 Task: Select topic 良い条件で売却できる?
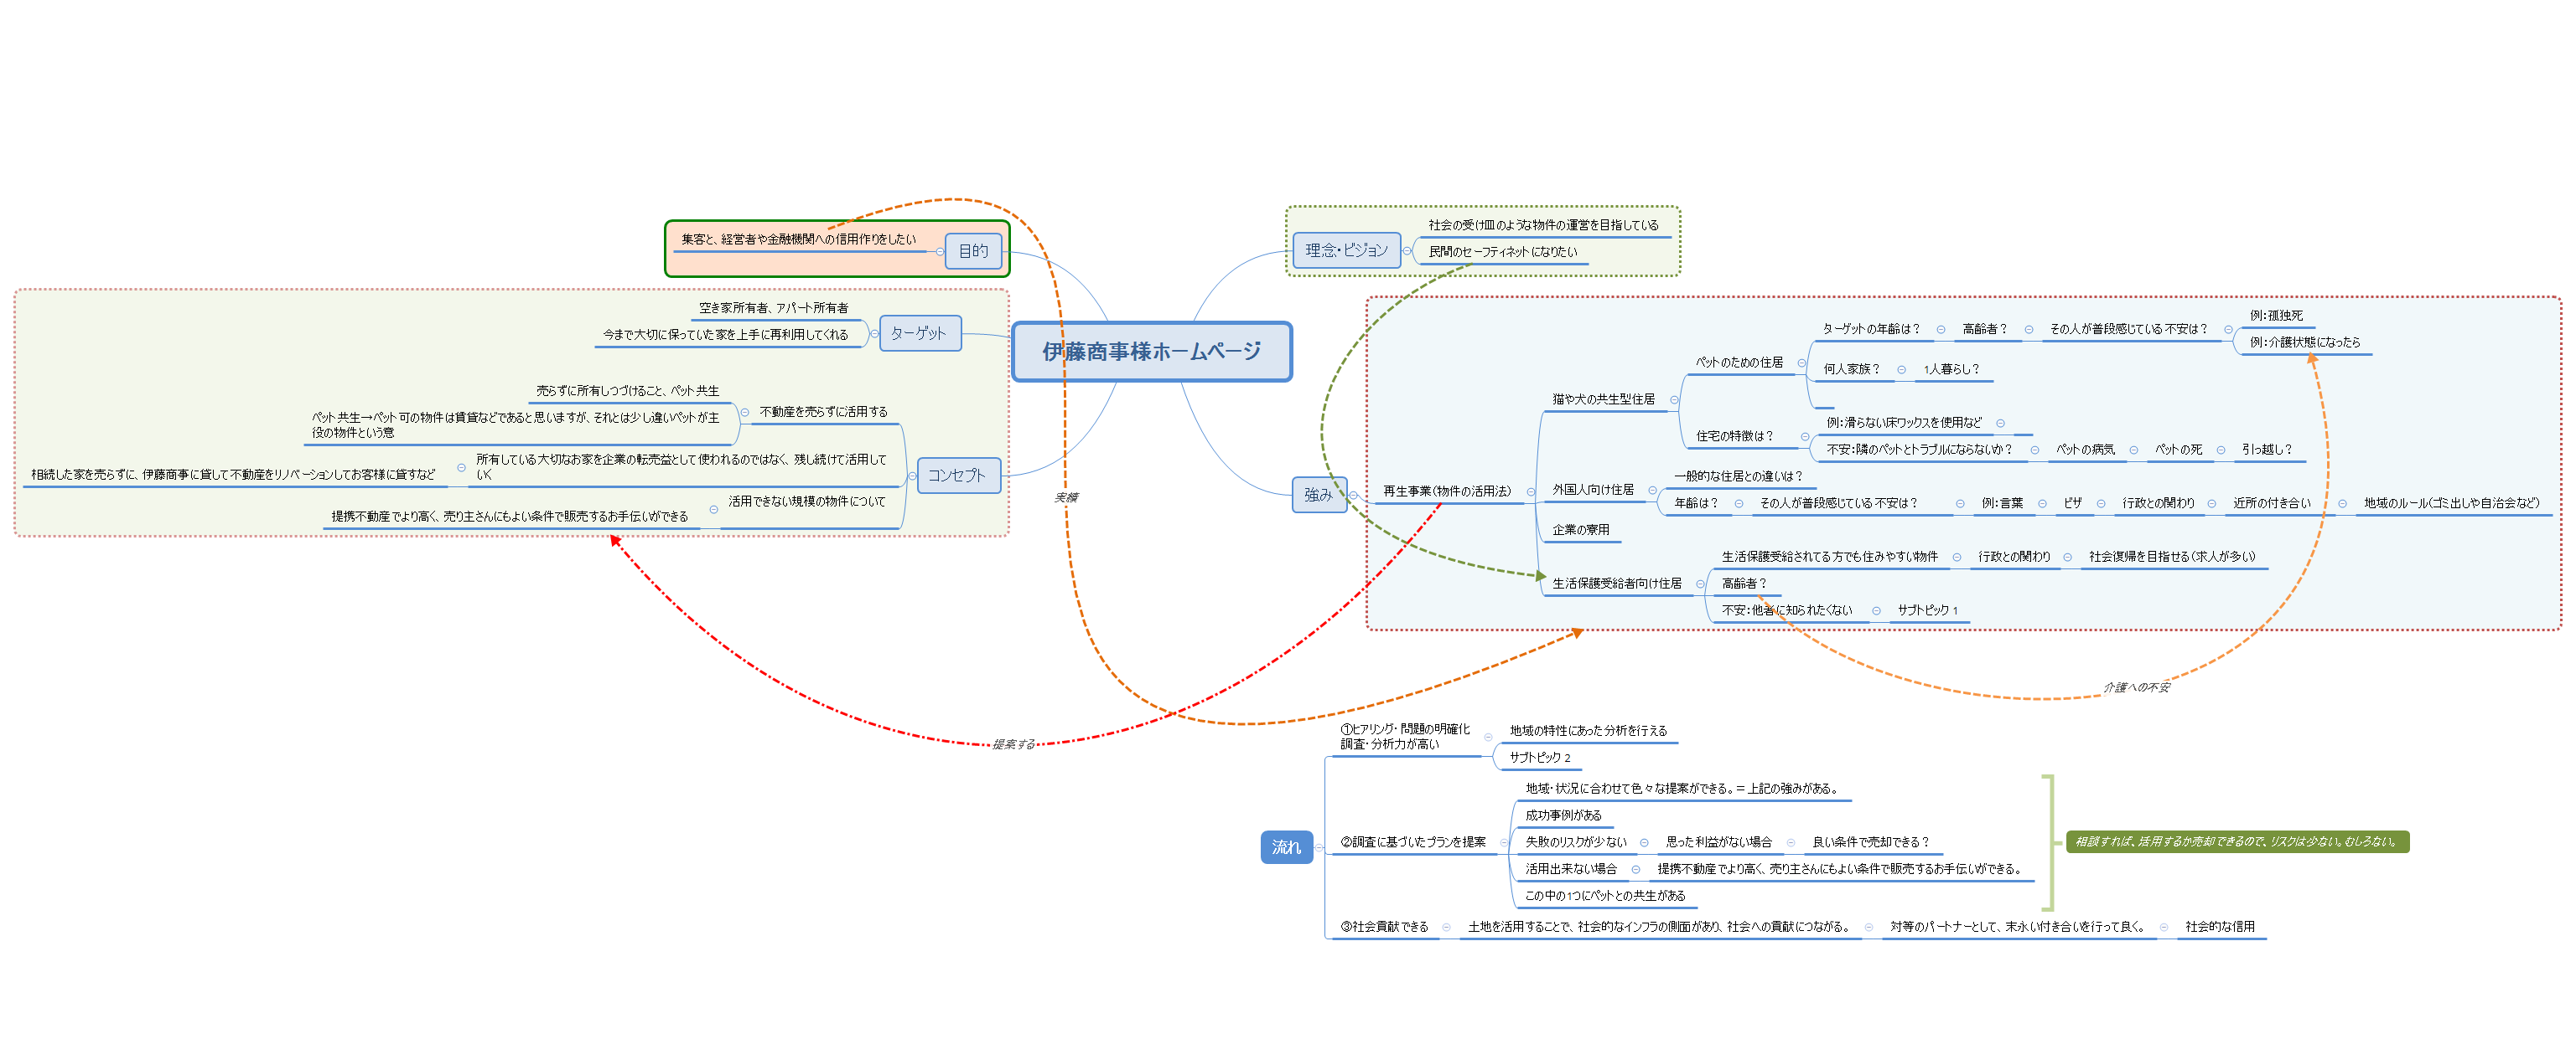(x=1870, y=842)
